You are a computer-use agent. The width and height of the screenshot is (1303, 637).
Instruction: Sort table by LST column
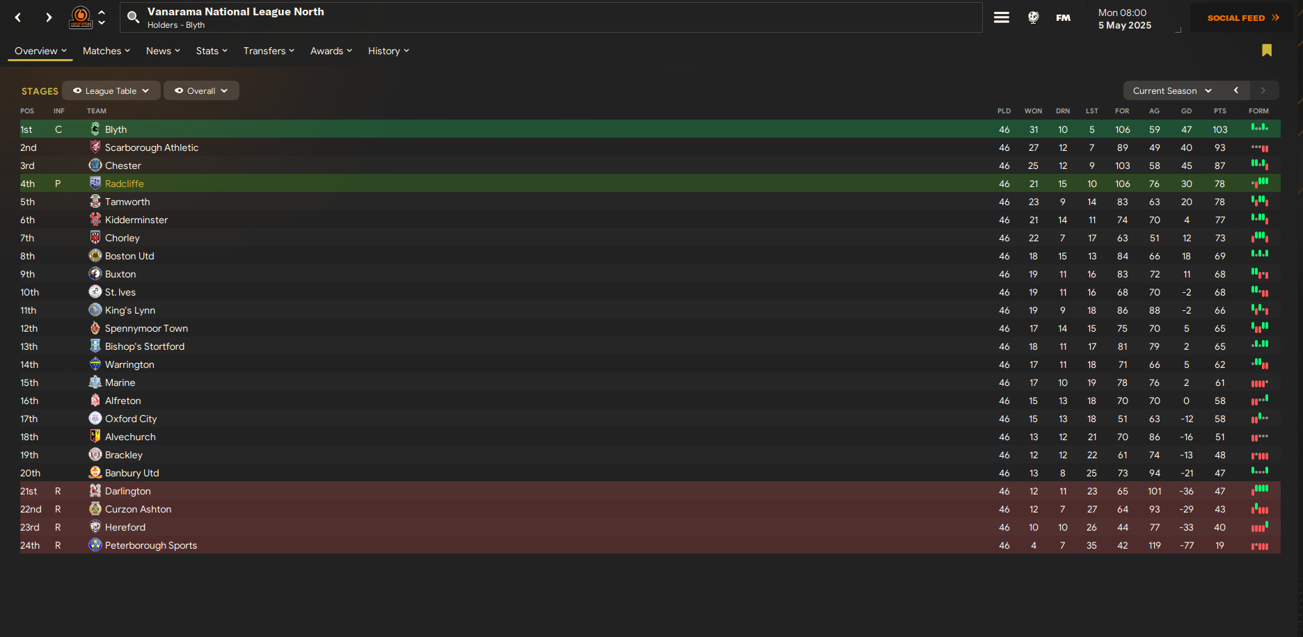coord(1092,111)
